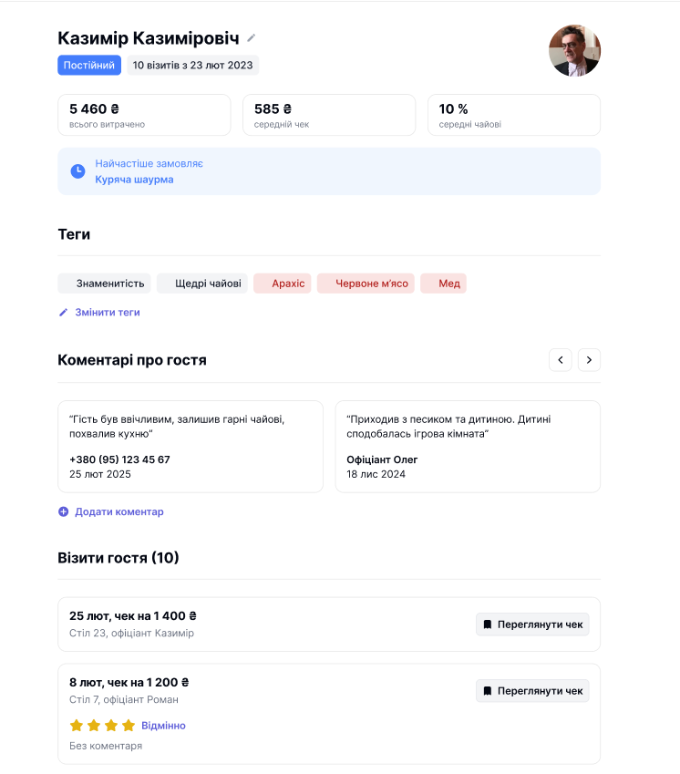Select the red Мед tag
This screenshot has width=680, height=774.
point(443,284)
